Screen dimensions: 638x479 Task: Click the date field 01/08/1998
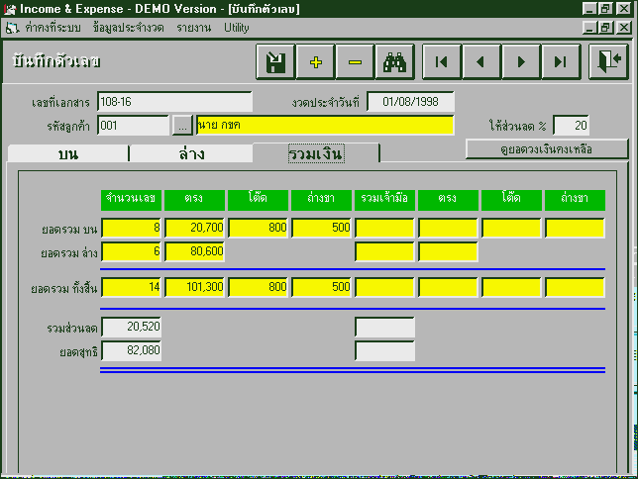(x=410, y=102)
